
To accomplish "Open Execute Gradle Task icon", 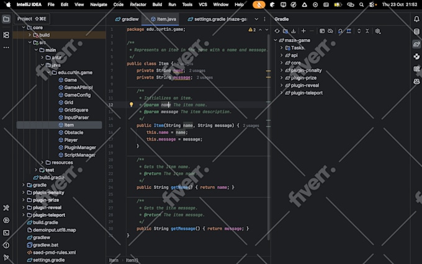I will (x=322, y=31).
